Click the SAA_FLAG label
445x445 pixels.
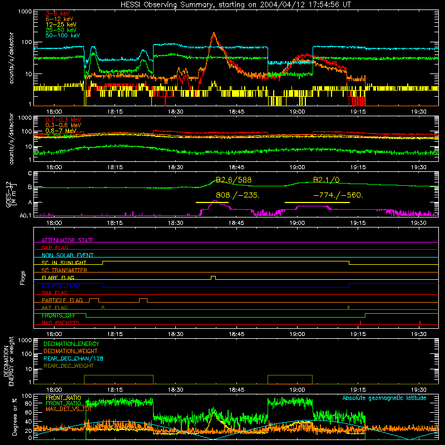[x=55, y=293]
